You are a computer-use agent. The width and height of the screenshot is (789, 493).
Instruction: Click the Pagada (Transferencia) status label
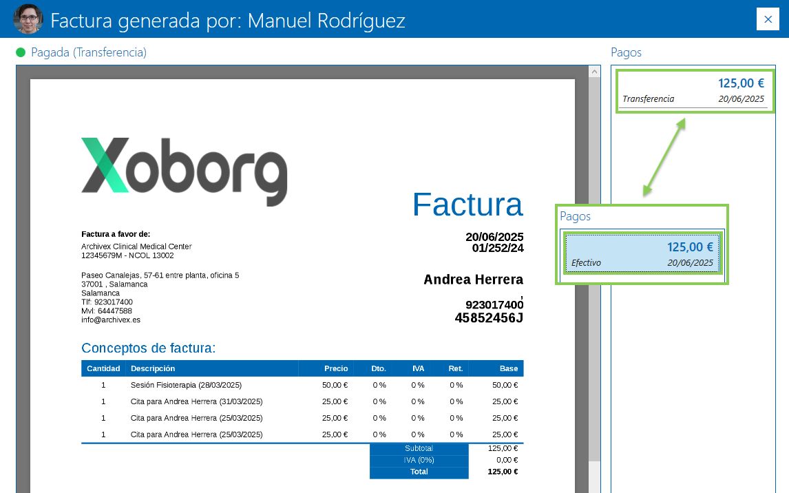click(89, 52)
